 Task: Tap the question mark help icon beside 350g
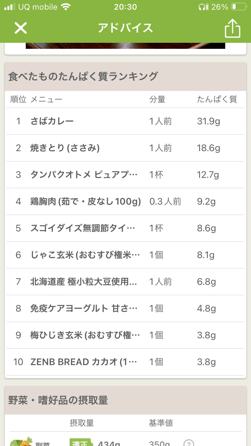point(189,443)
